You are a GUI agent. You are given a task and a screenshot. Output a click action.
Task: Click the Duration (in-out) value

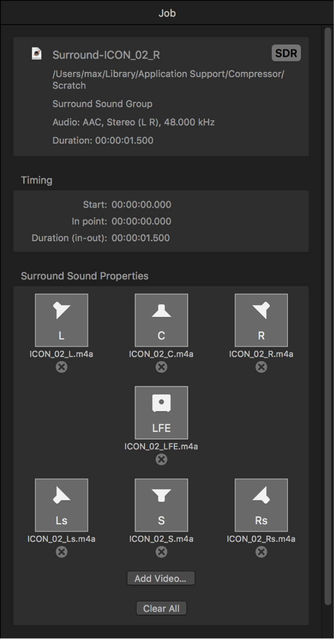pyautogui.click(x=141, y=238)
